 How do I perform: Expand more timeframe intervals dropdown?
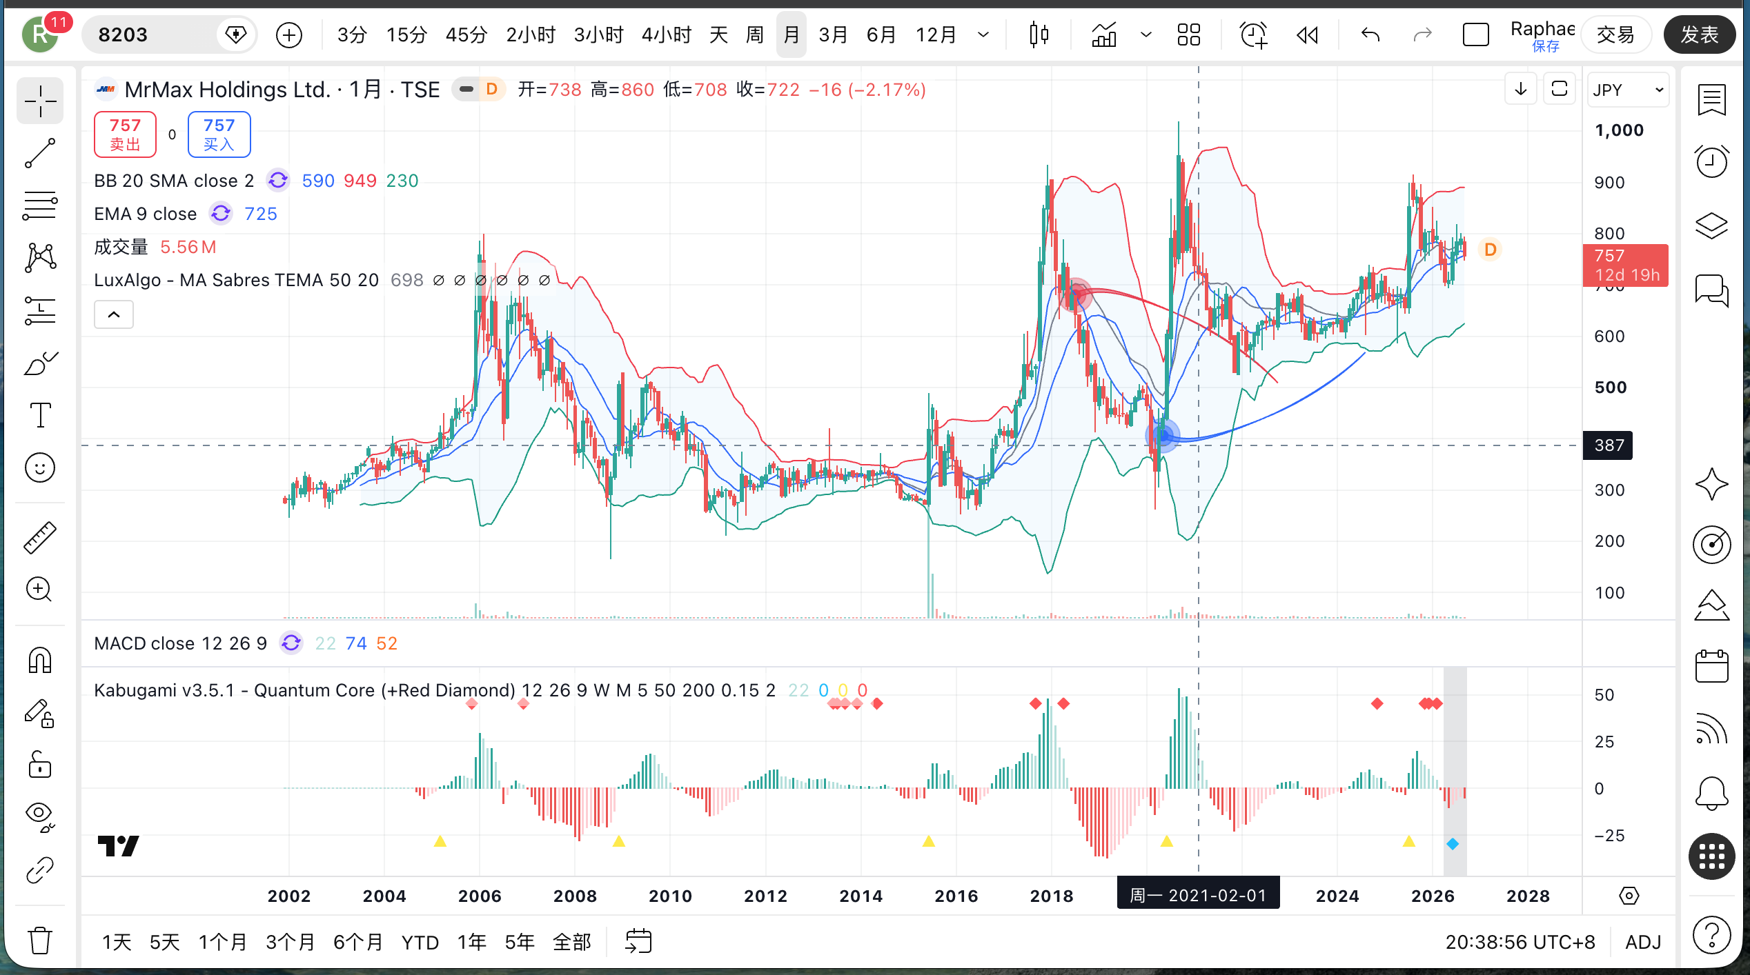point(983,34)
